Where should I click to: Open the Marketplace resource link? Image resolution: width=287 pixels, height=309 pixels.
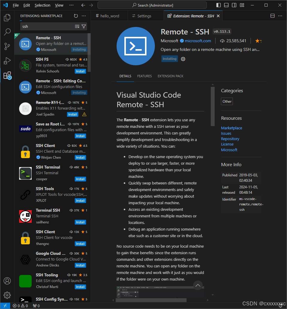coord(231,128)
